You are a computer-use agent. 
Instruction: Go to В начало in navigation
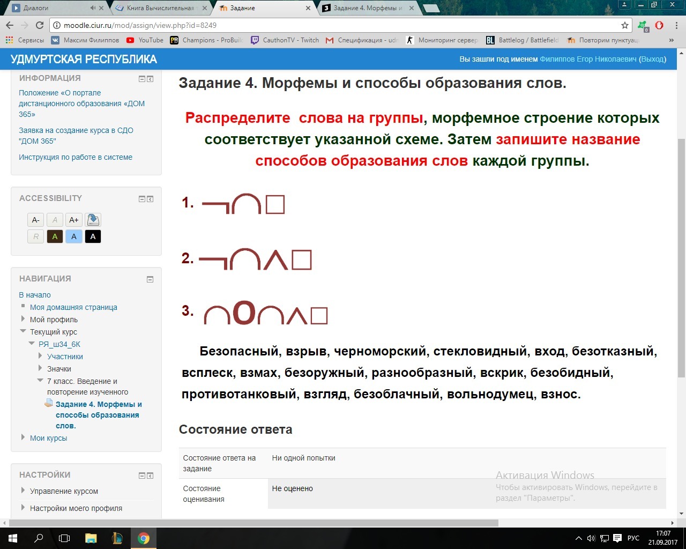point(35,295)
